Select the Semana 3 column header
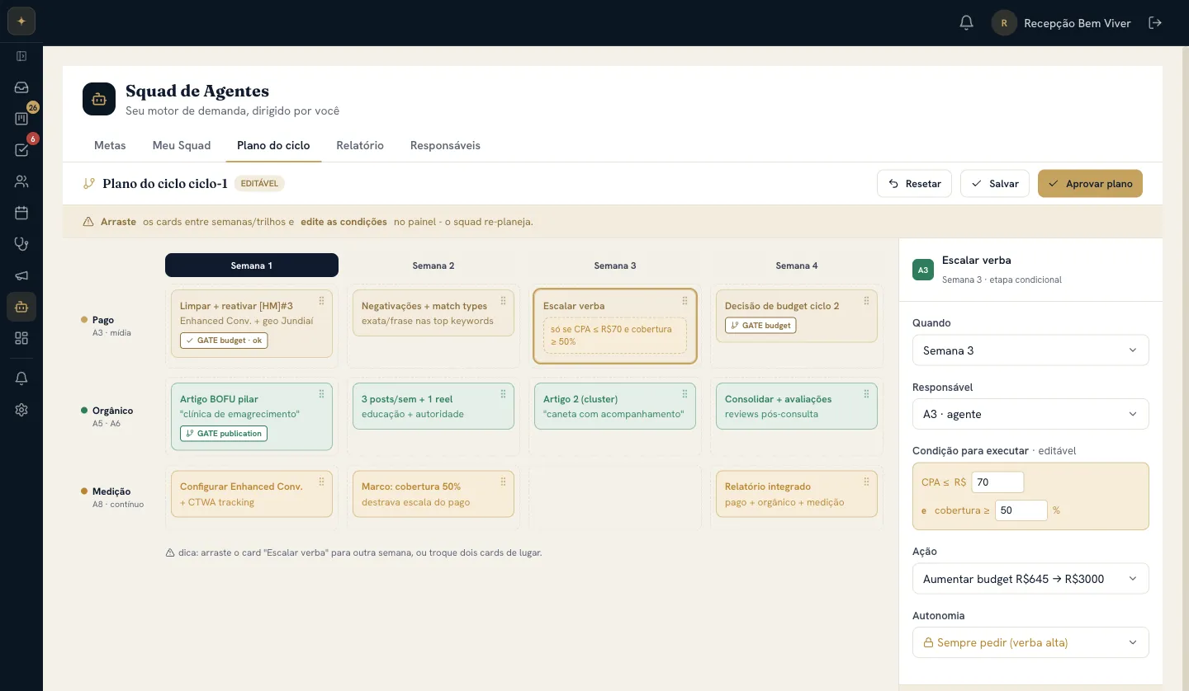 click(615, 266)
